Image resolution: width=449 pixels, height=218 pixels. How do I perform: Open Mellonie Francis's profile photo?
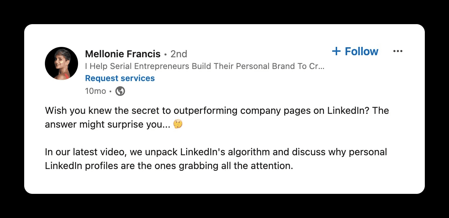click(x=61, y=63)
